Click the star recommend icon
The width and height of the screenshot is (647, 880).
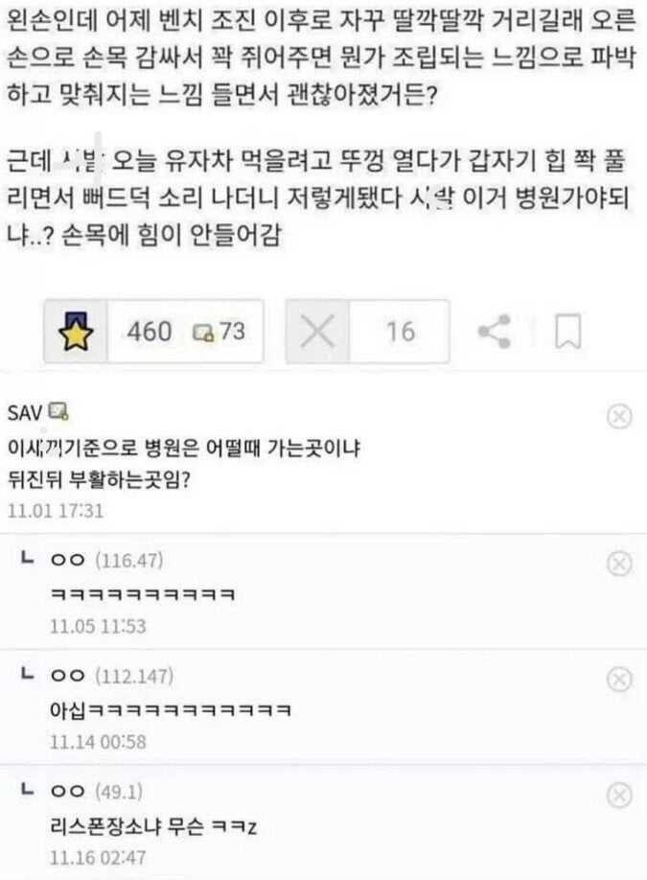[x=76, y=331]
